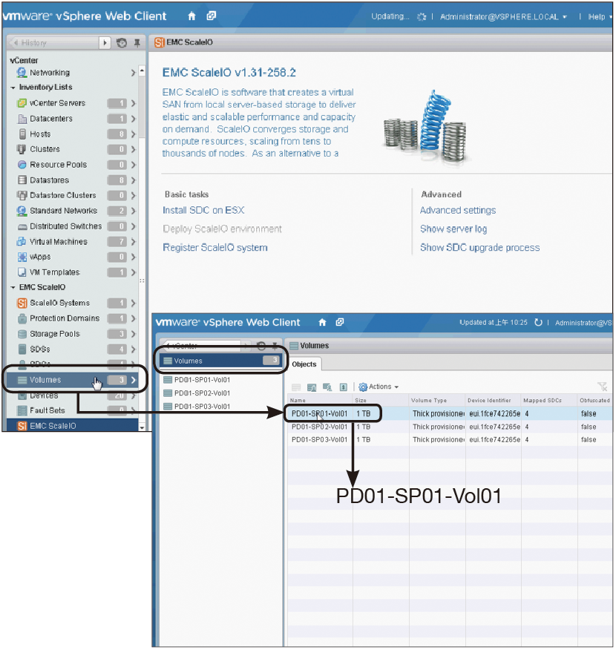Select the Volumes header in the lower window navigator

(x=221, y=361)
